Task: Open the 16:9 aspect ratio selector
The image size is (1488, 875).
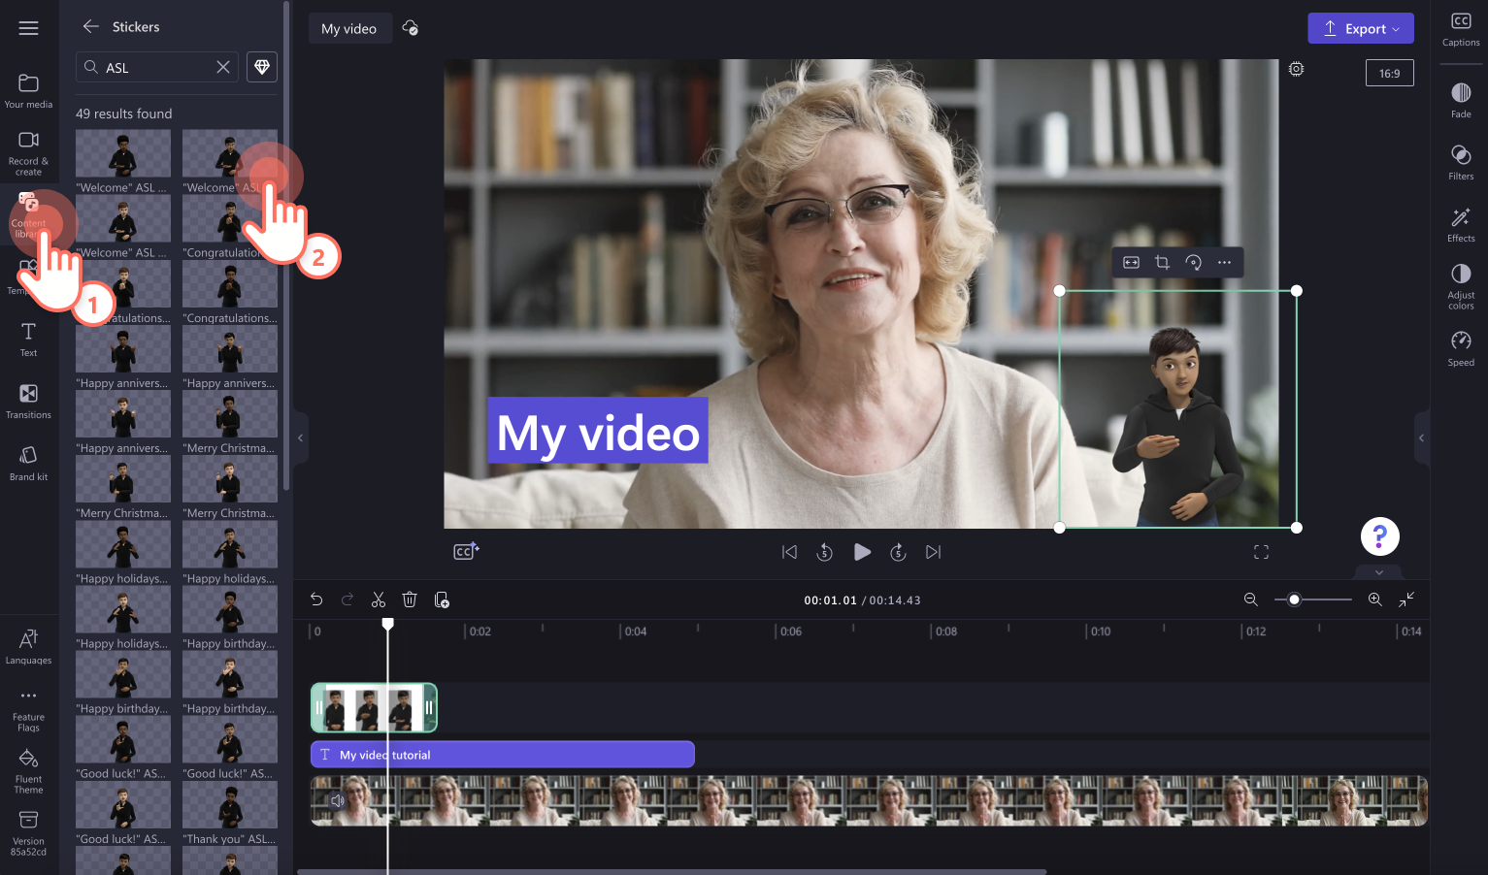Action: click(1390, 73)
